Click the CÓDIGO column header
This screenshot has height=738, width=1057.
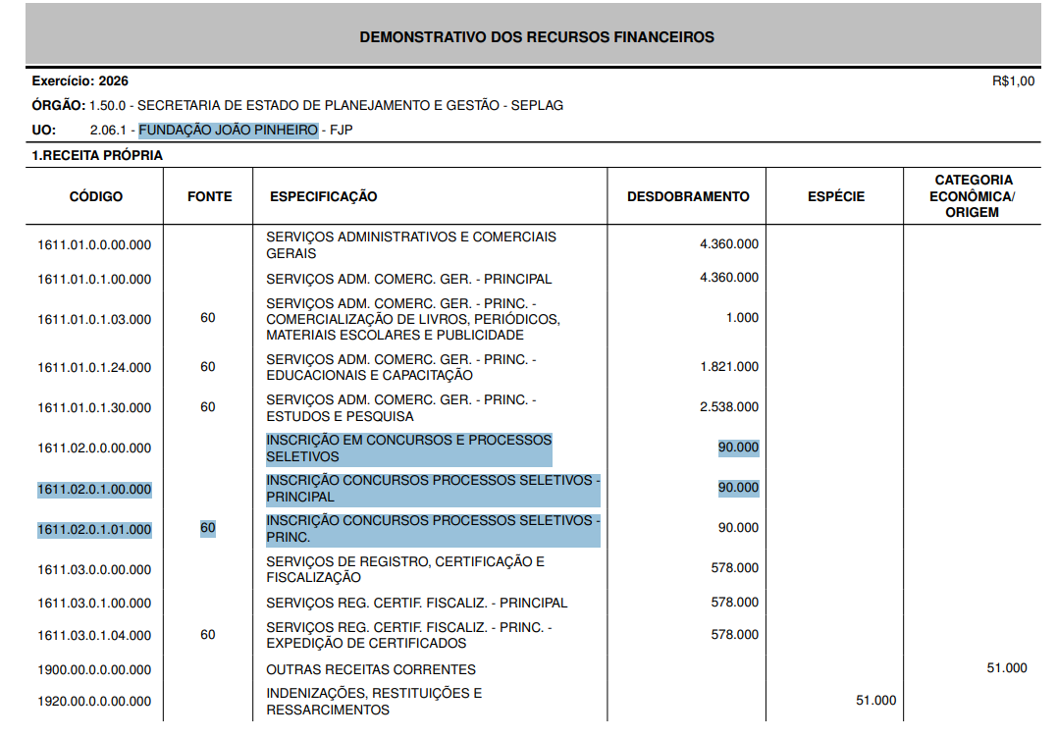tap(96, 196)
